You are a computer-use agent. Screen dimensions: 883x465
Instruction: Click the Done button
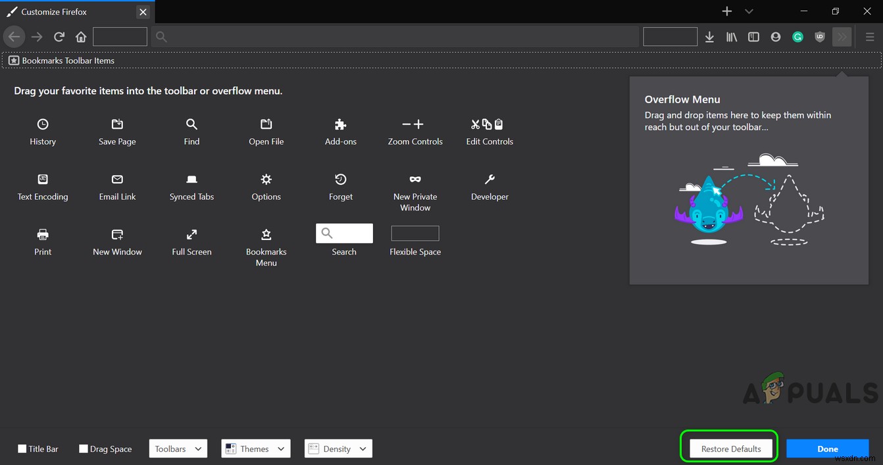point(827,448)
